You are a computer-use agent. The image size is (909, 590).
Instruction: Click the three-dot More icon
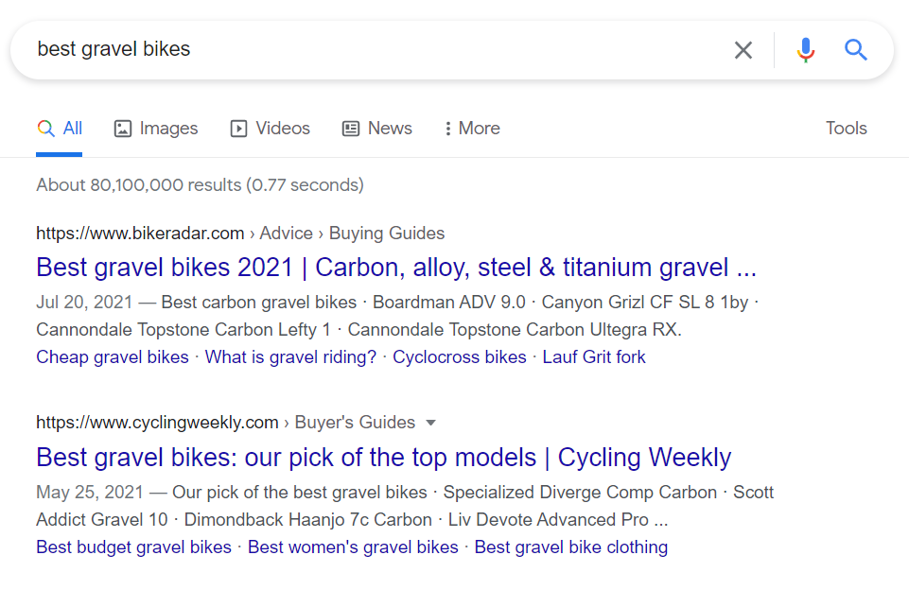[x=447, y=128]
